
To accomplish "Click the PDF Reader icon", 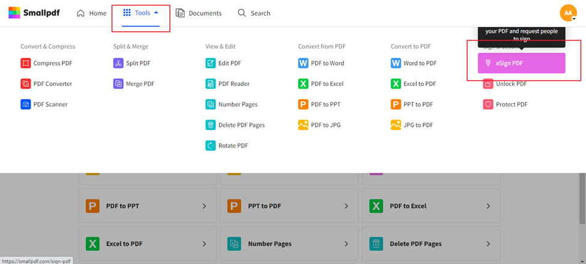I will tap(210, 84).
